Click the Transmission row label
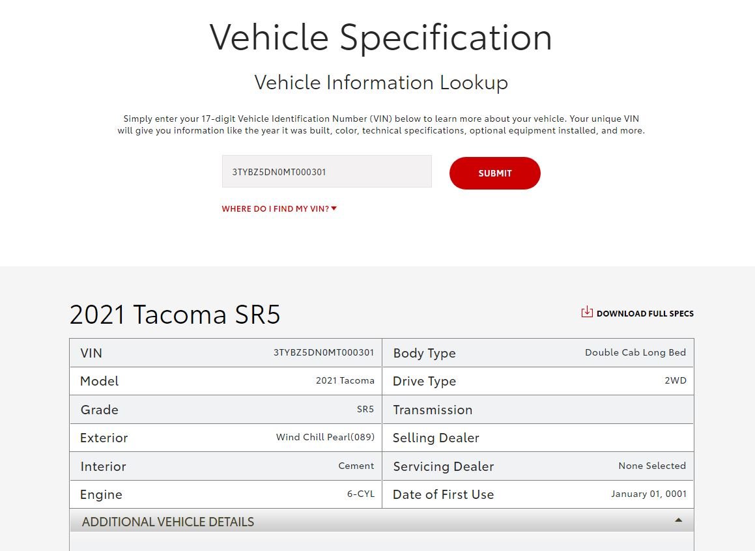The height and width of the screenshot is (551, 755). tap(433, 410)
